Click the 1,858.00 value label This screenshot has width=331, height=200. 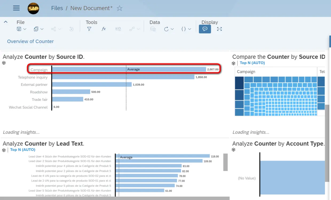[x=201, y=77]
